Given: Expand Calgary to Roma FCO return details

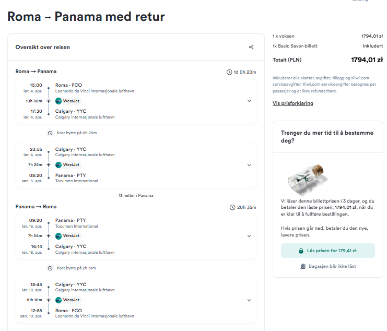Looking at the screenshot, I should [x=249, y=300].
